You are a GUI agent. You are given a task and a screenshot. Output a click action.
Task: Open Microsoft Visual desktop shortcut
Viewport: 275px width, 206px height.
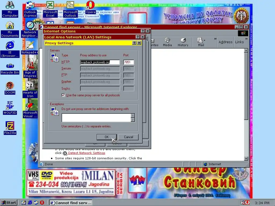click(x=30, y=110)
